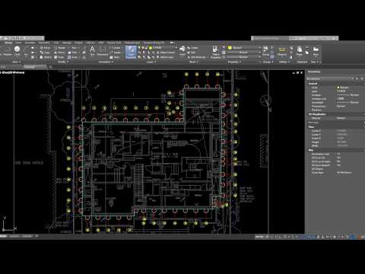
Task: Switch to Layout2 tab at bottom
Action: (27, 236)
